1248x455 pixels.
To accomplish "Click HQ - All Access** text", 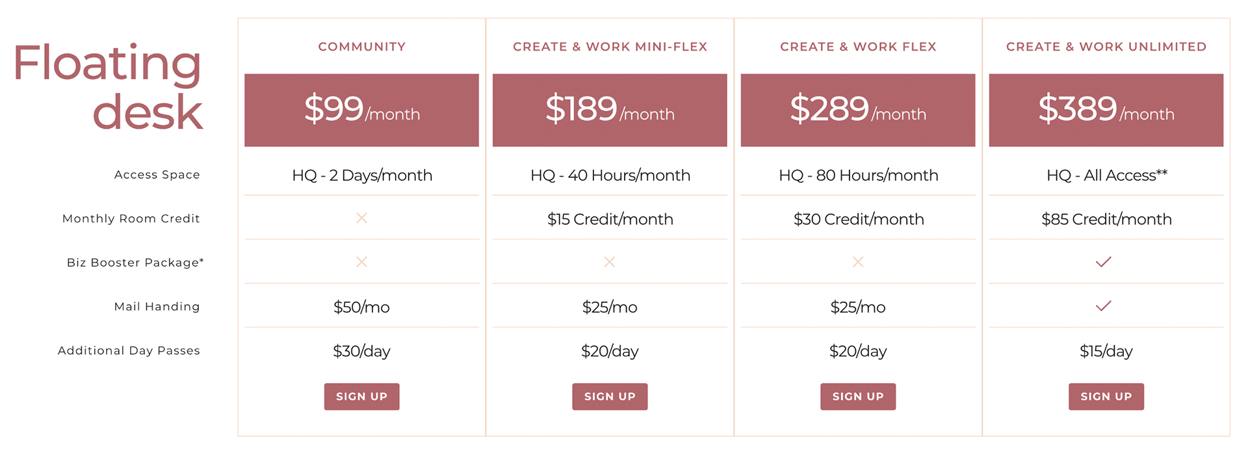I will [x=1106, y=175].
